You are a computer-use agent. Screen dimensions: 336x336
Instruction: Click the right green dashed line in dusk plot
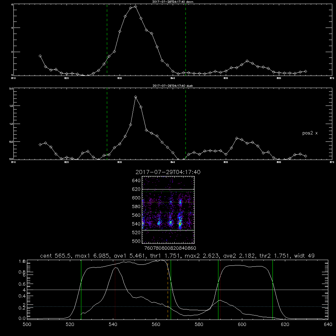coord(185,124)
